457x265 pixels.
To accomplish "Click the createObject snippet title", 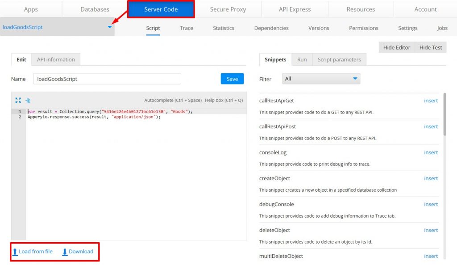I will [x=274, y=178].
